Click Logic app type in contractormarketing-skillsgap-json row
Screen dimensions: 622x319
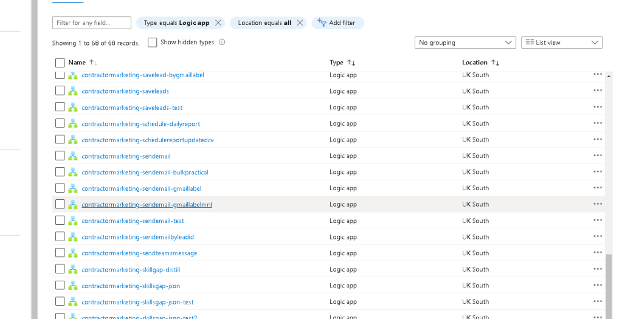click(x=343, y=286)
